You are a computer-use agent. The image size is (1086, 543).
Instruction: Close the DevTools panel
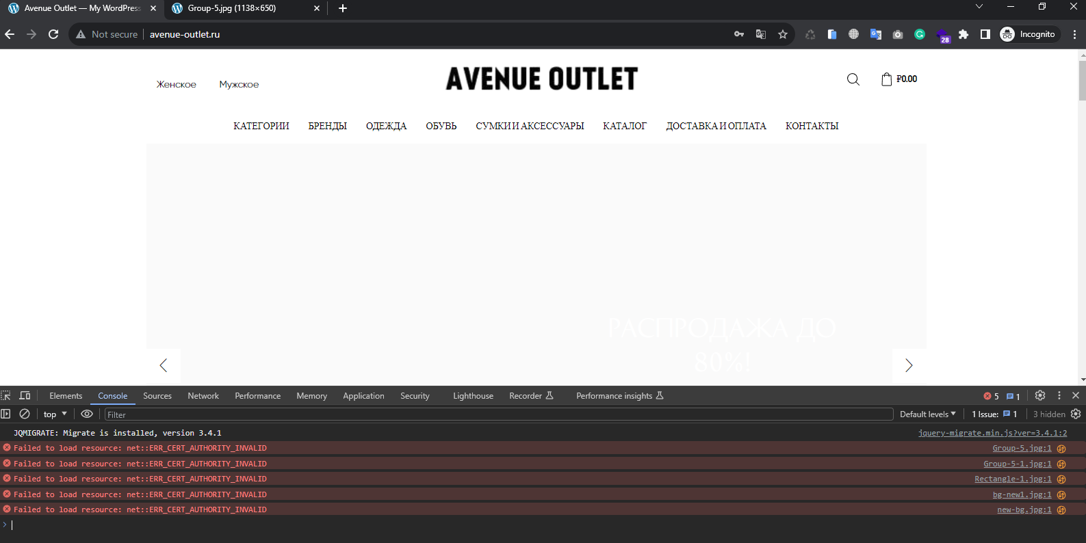pyautogui.click(x=1076, y=395)
